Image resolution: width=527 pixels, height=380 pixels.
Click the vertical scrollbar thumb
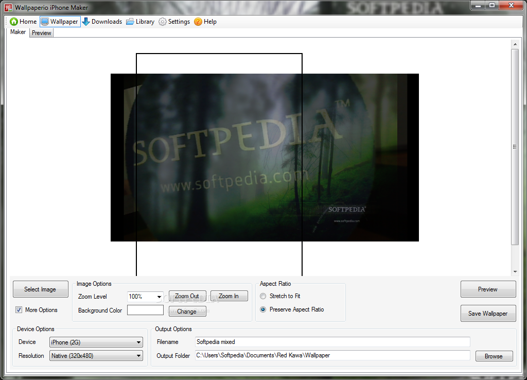point(515,147)
